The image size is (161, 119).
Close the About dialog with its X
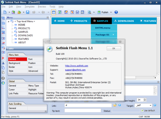[x=120, y=42]
